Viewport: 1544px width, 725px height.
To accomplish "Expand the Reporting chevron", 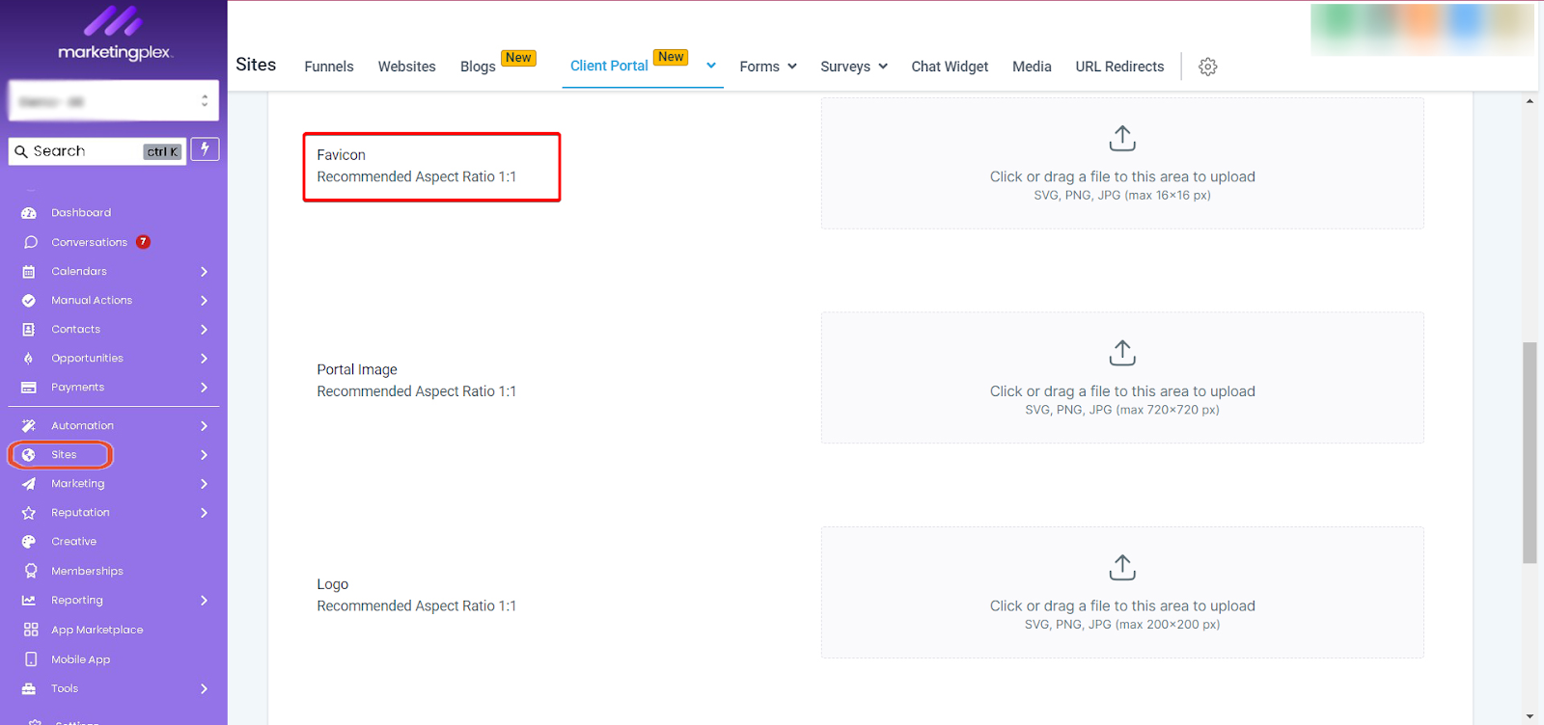I will [204, 601].
